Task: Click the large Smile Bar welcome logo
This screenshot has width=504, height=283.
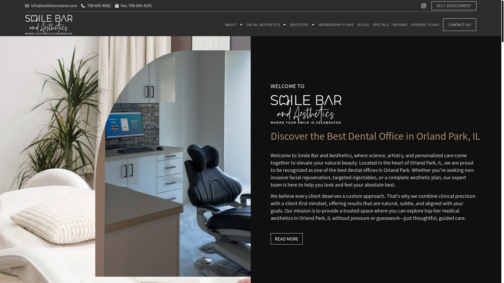Action: point(306,109)
